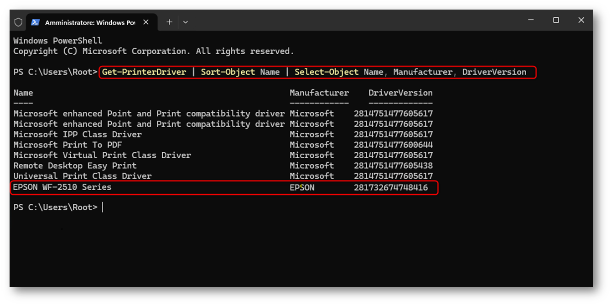
Task: Click the Get-PrinterDriver command text
Action: 144,72
